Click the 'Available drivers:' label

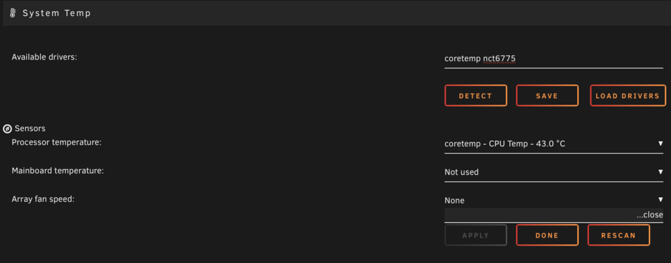tap(44, 57)
